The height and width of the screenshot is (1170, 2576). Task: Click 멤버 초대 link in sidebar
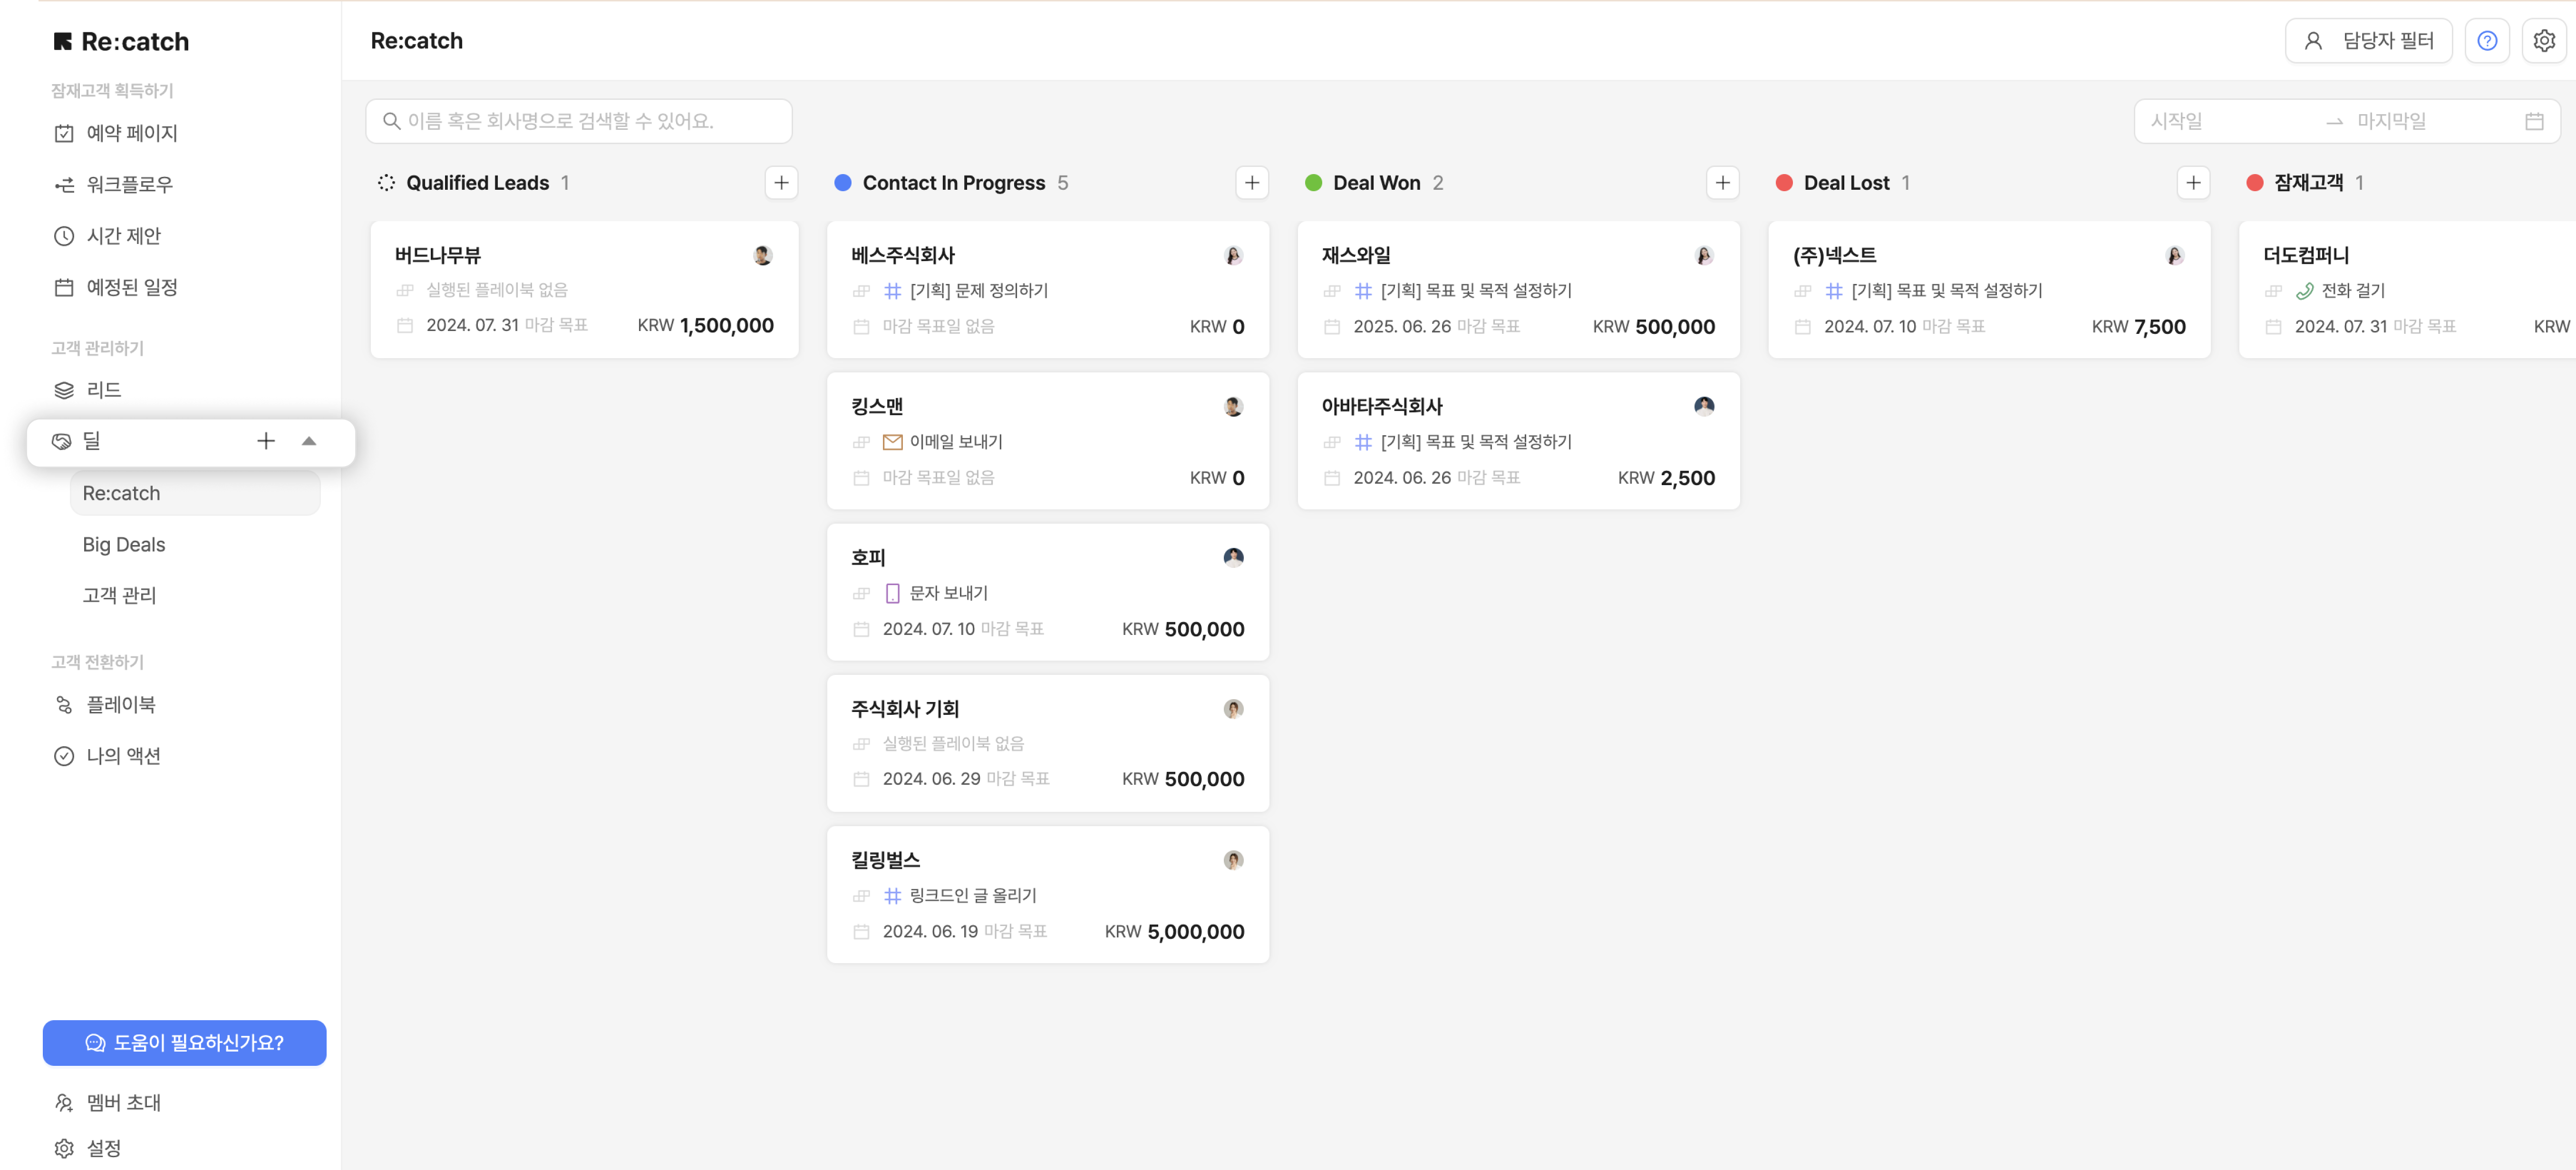point(123,1103)
